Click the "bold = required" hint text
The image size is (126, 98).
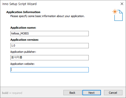[x=12, y=93]
